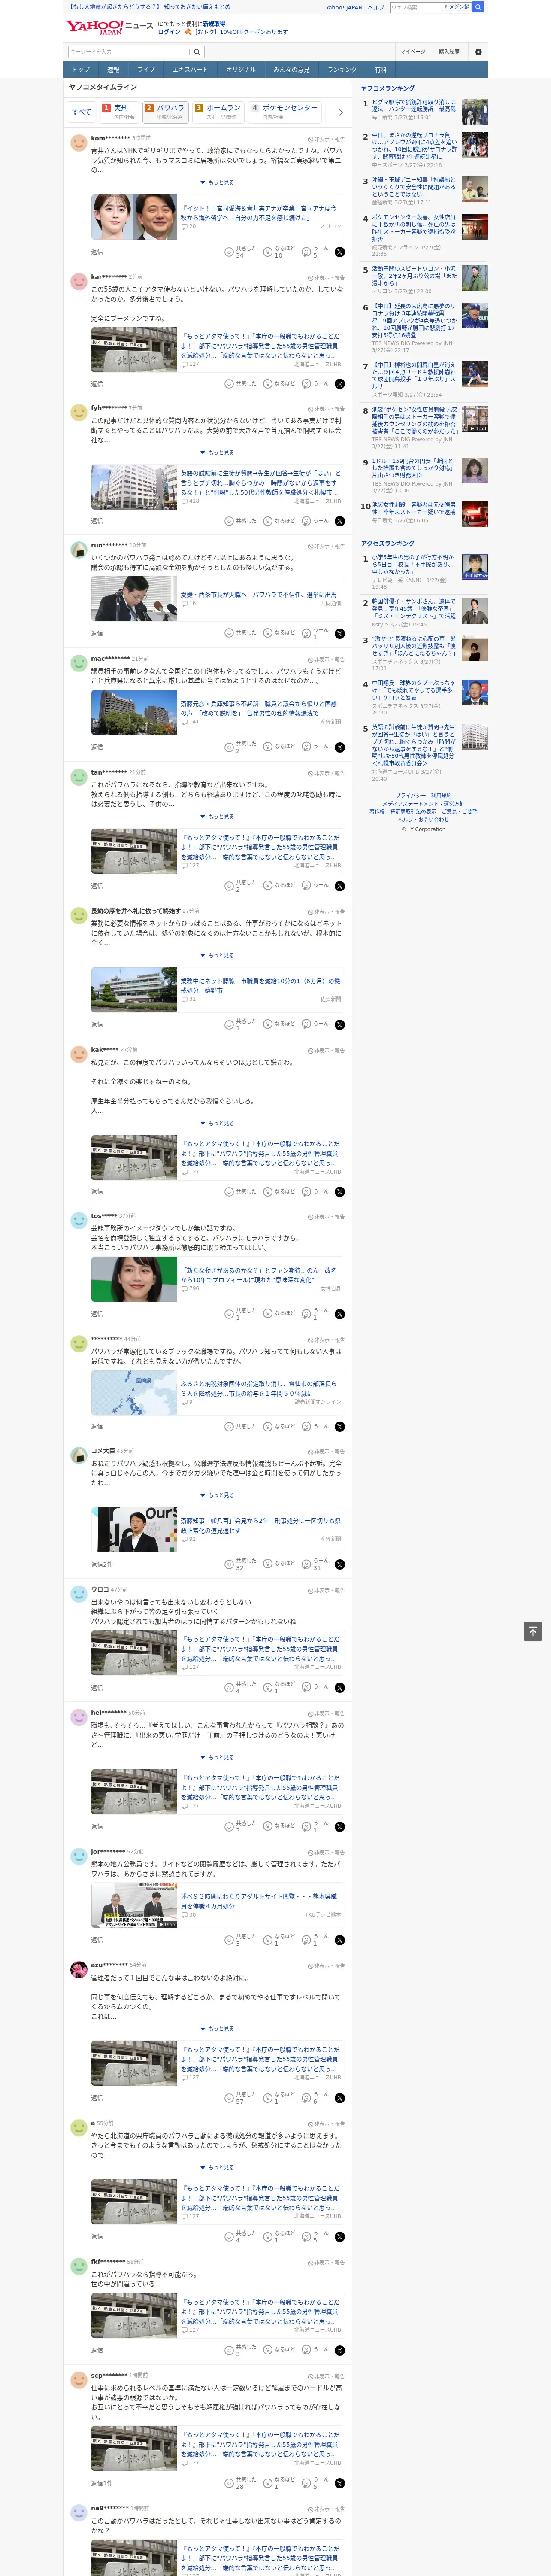
Task: Click the うーん face on kom's comment
Action: pos(306,252)
